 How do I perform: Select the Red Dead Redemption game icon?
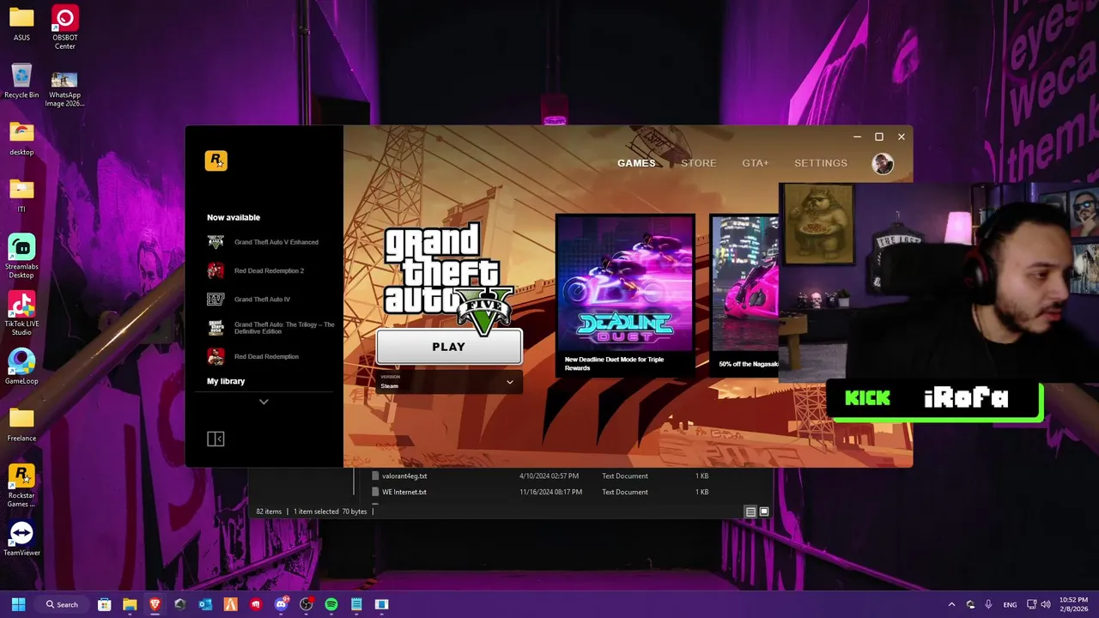pos(216,356)
